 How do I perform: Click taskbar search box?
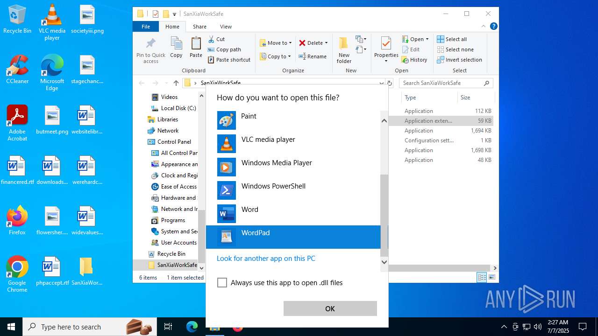coord(90,327)
